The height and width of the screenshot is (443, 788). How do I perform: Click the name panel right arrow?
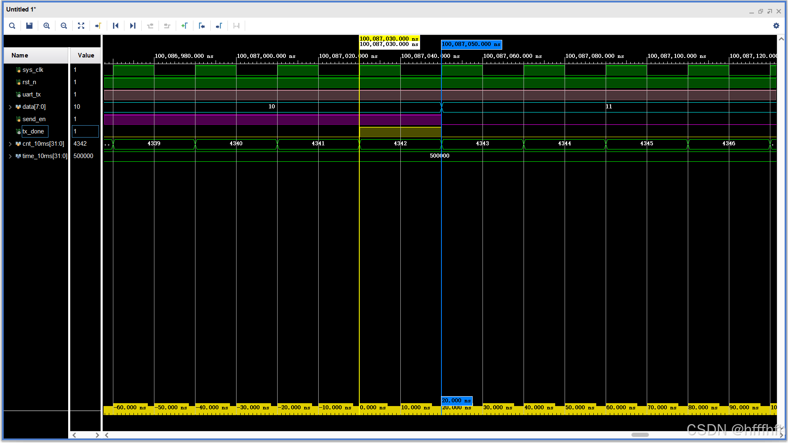coord(97,435)
